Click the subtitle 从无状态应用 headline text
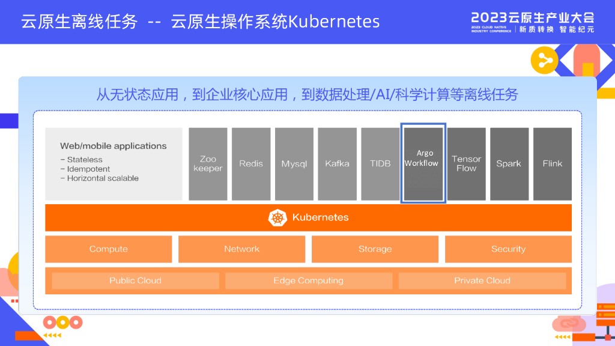The height and width of the screenshot is (346, 615). coord(307,94)
